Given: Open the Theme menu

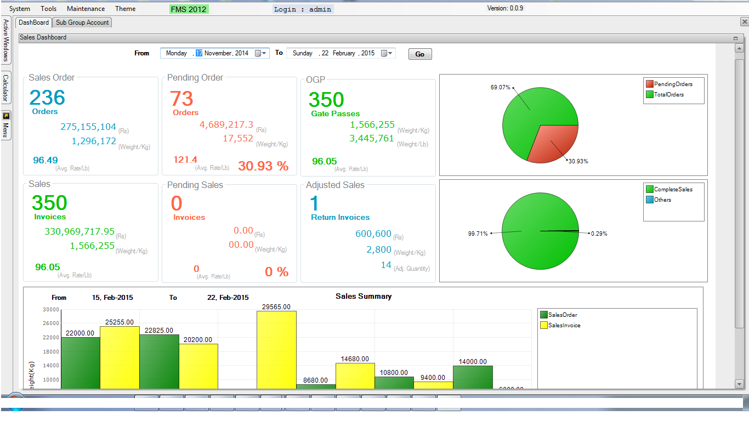Looking at the screenshot, I should 125,9.
